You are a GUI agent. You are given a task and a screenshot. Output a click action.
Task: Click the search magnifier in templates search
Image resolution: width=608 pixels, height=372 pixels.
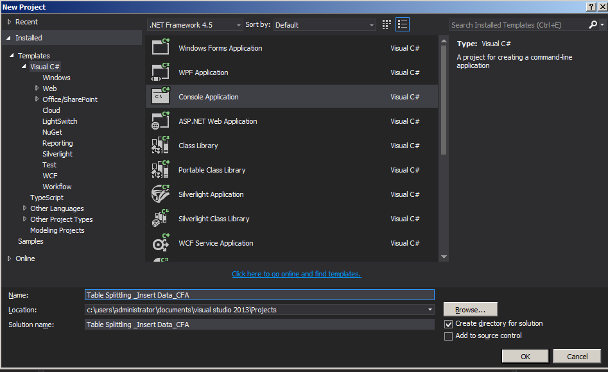tap(592, 24)
